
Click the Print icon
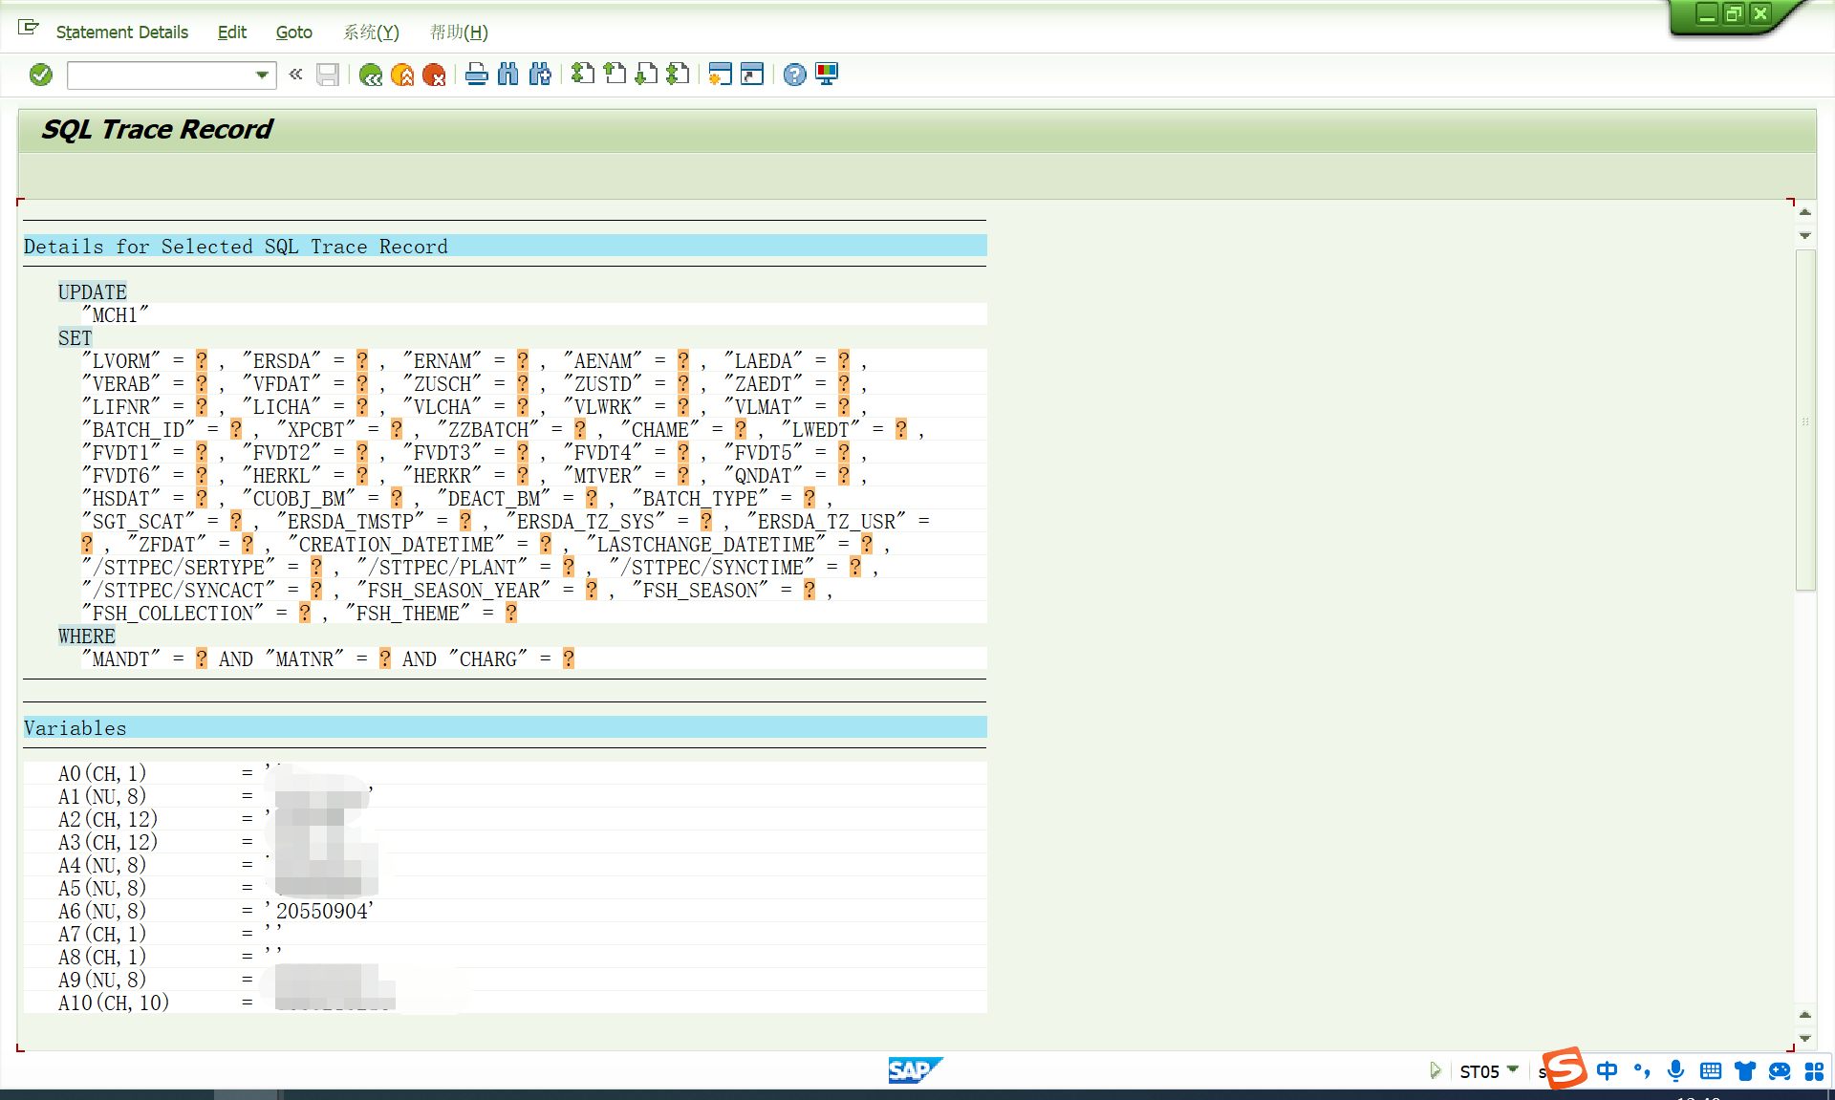tap(477, 75)
